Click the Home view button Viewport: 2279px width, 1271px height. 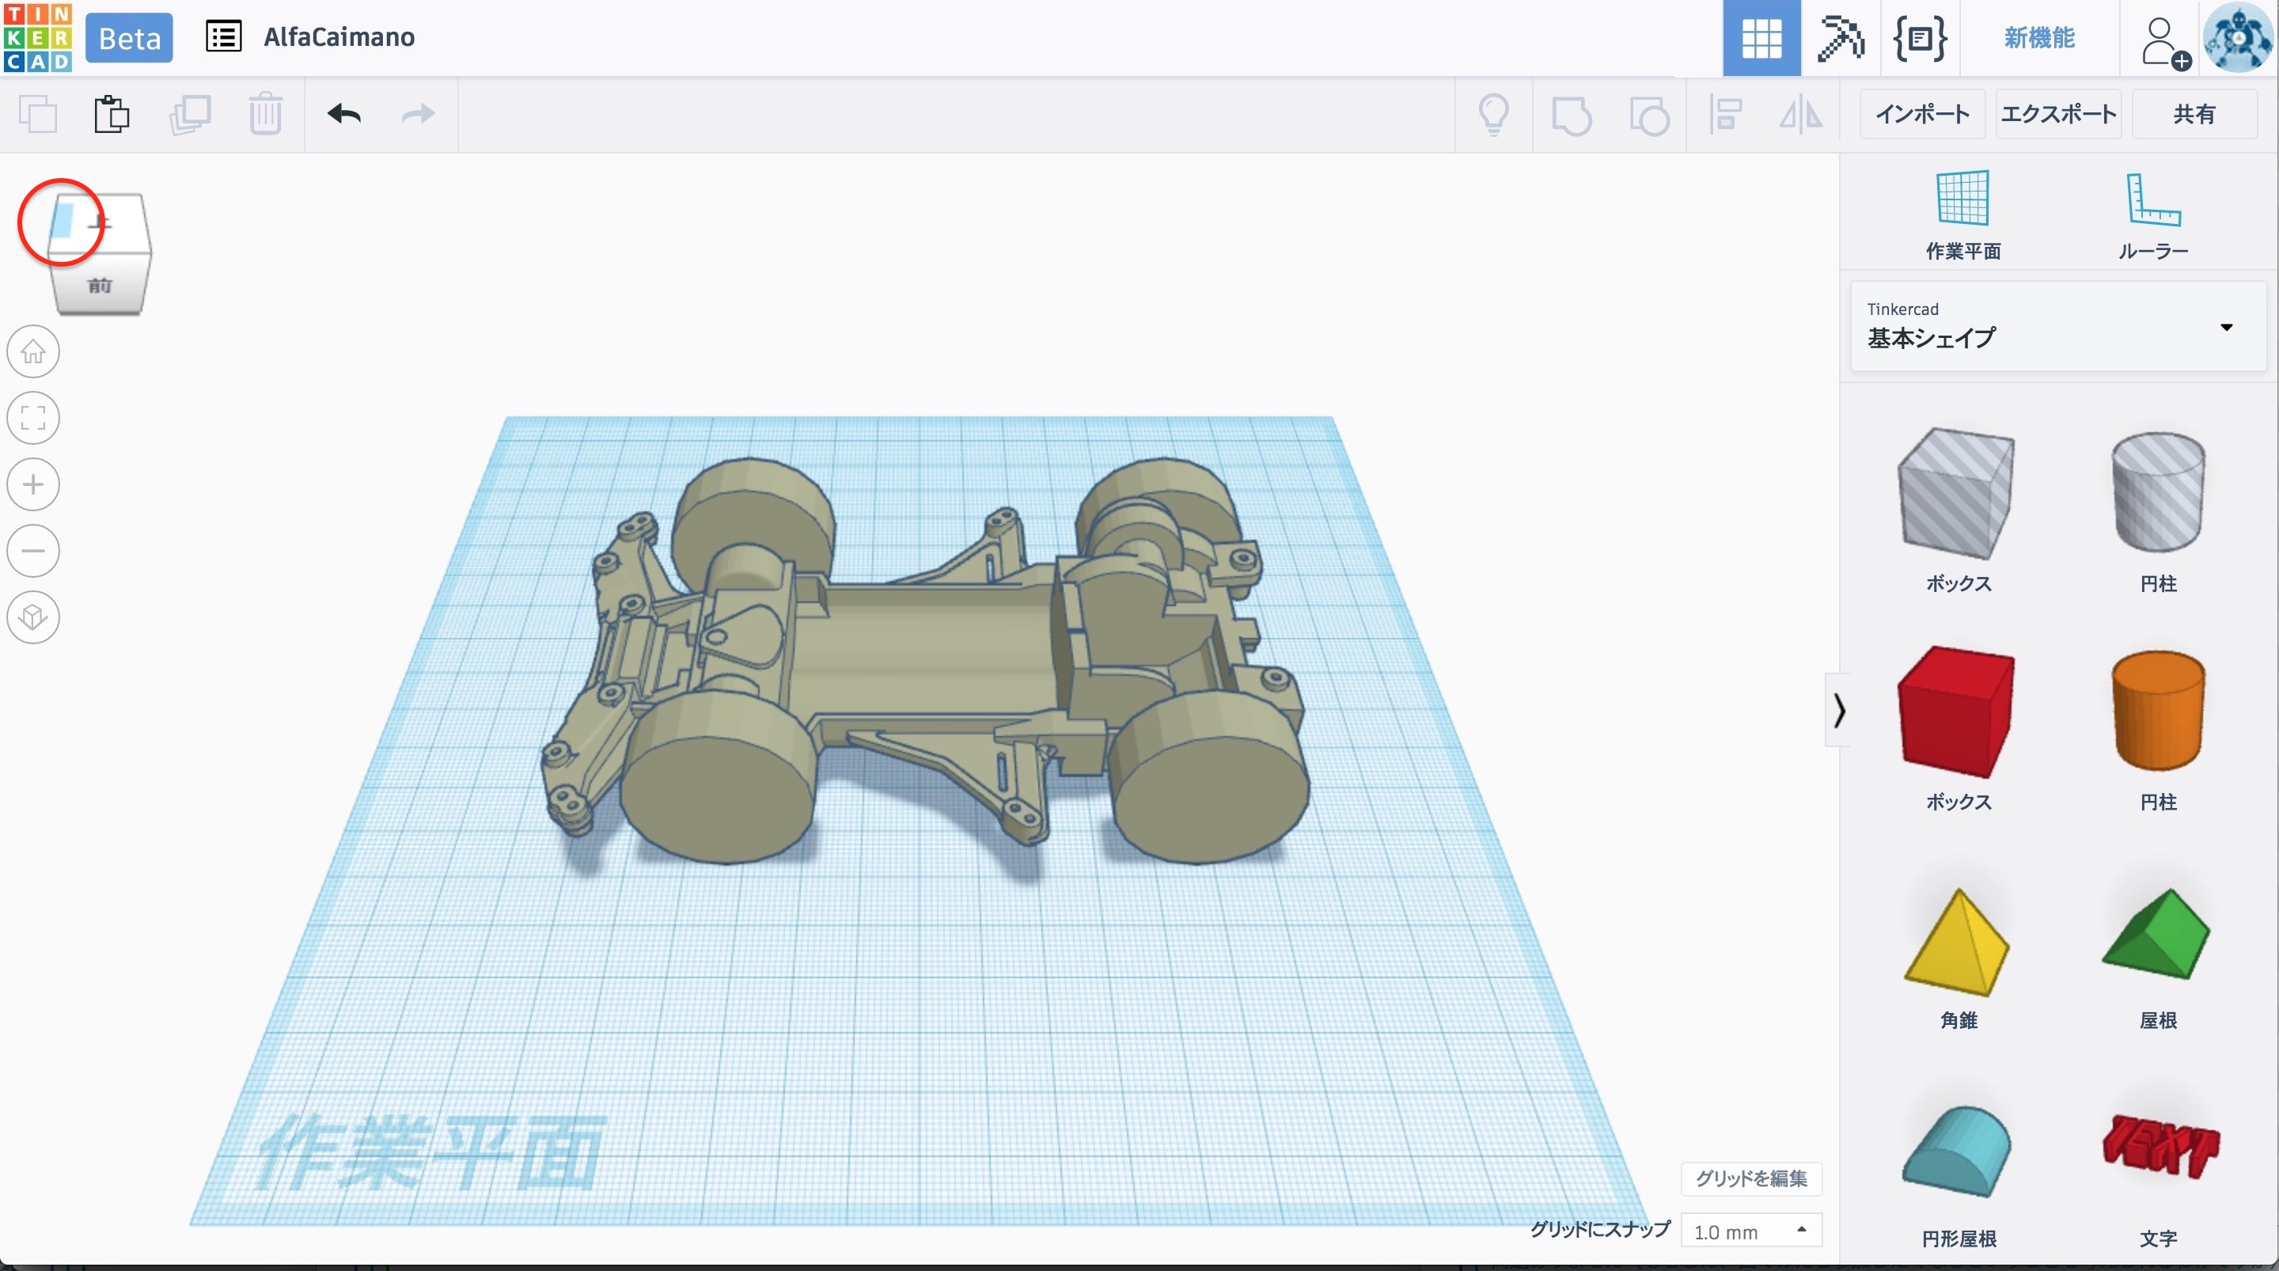[x=33, y=351]
